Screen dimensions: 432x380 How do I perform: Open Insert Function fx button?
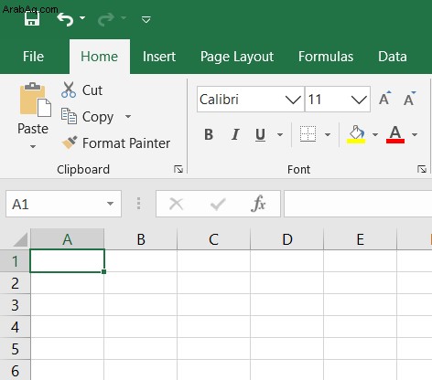click(258, 204)
